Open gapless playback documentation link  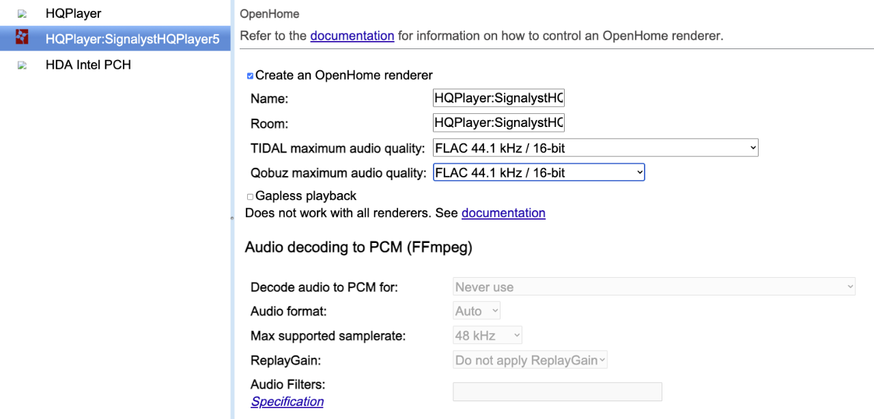[503, 213]
